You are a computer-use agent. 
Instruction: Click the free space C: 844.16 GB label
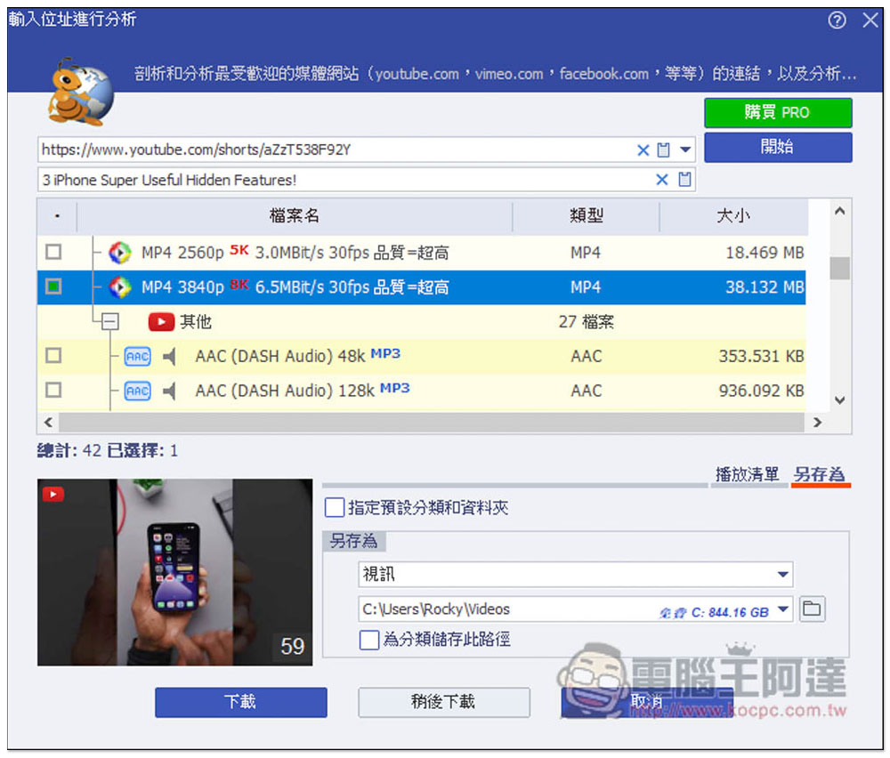(714, 613)
